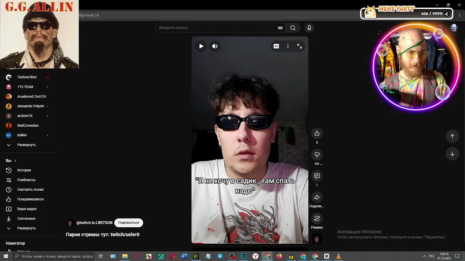465x261 pixels.
Task: Open Microsoft Word from the taskbar
Action: [184, 256]
